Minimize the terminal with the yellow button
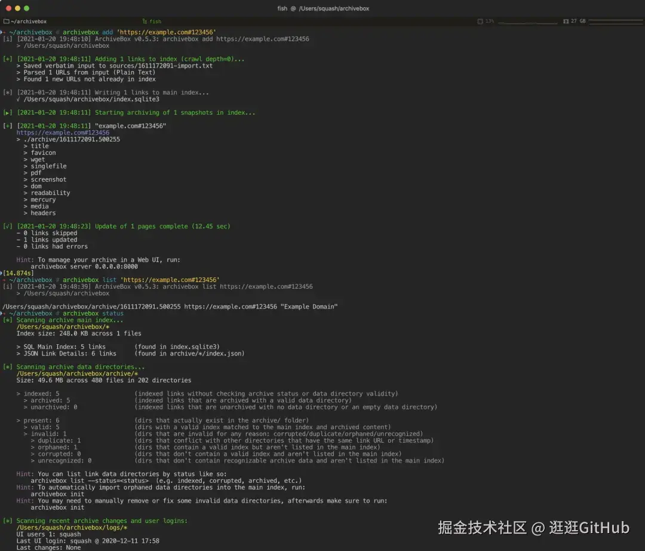 [17, 8]
